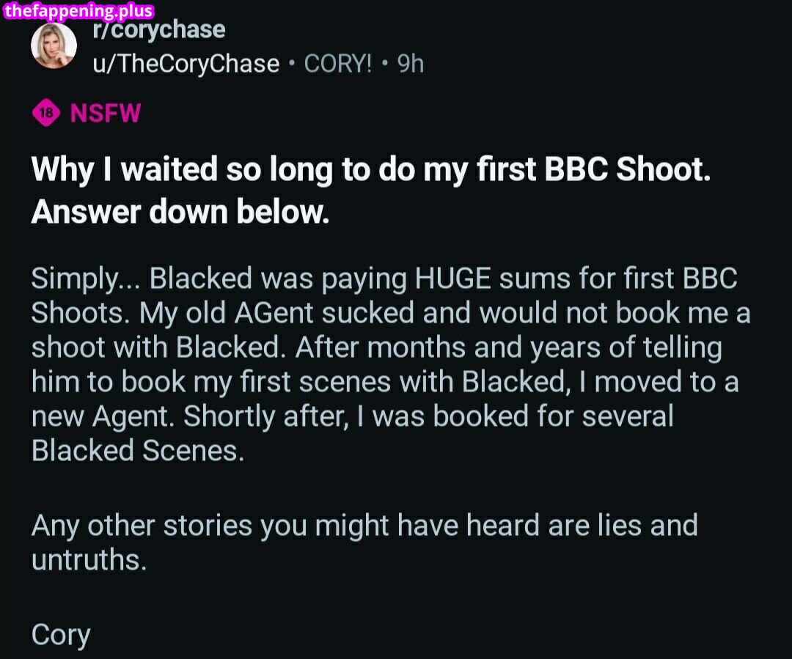Visit the u/TheCoryChase user profile
The image size is (792, 659).
tap(186, 64)
